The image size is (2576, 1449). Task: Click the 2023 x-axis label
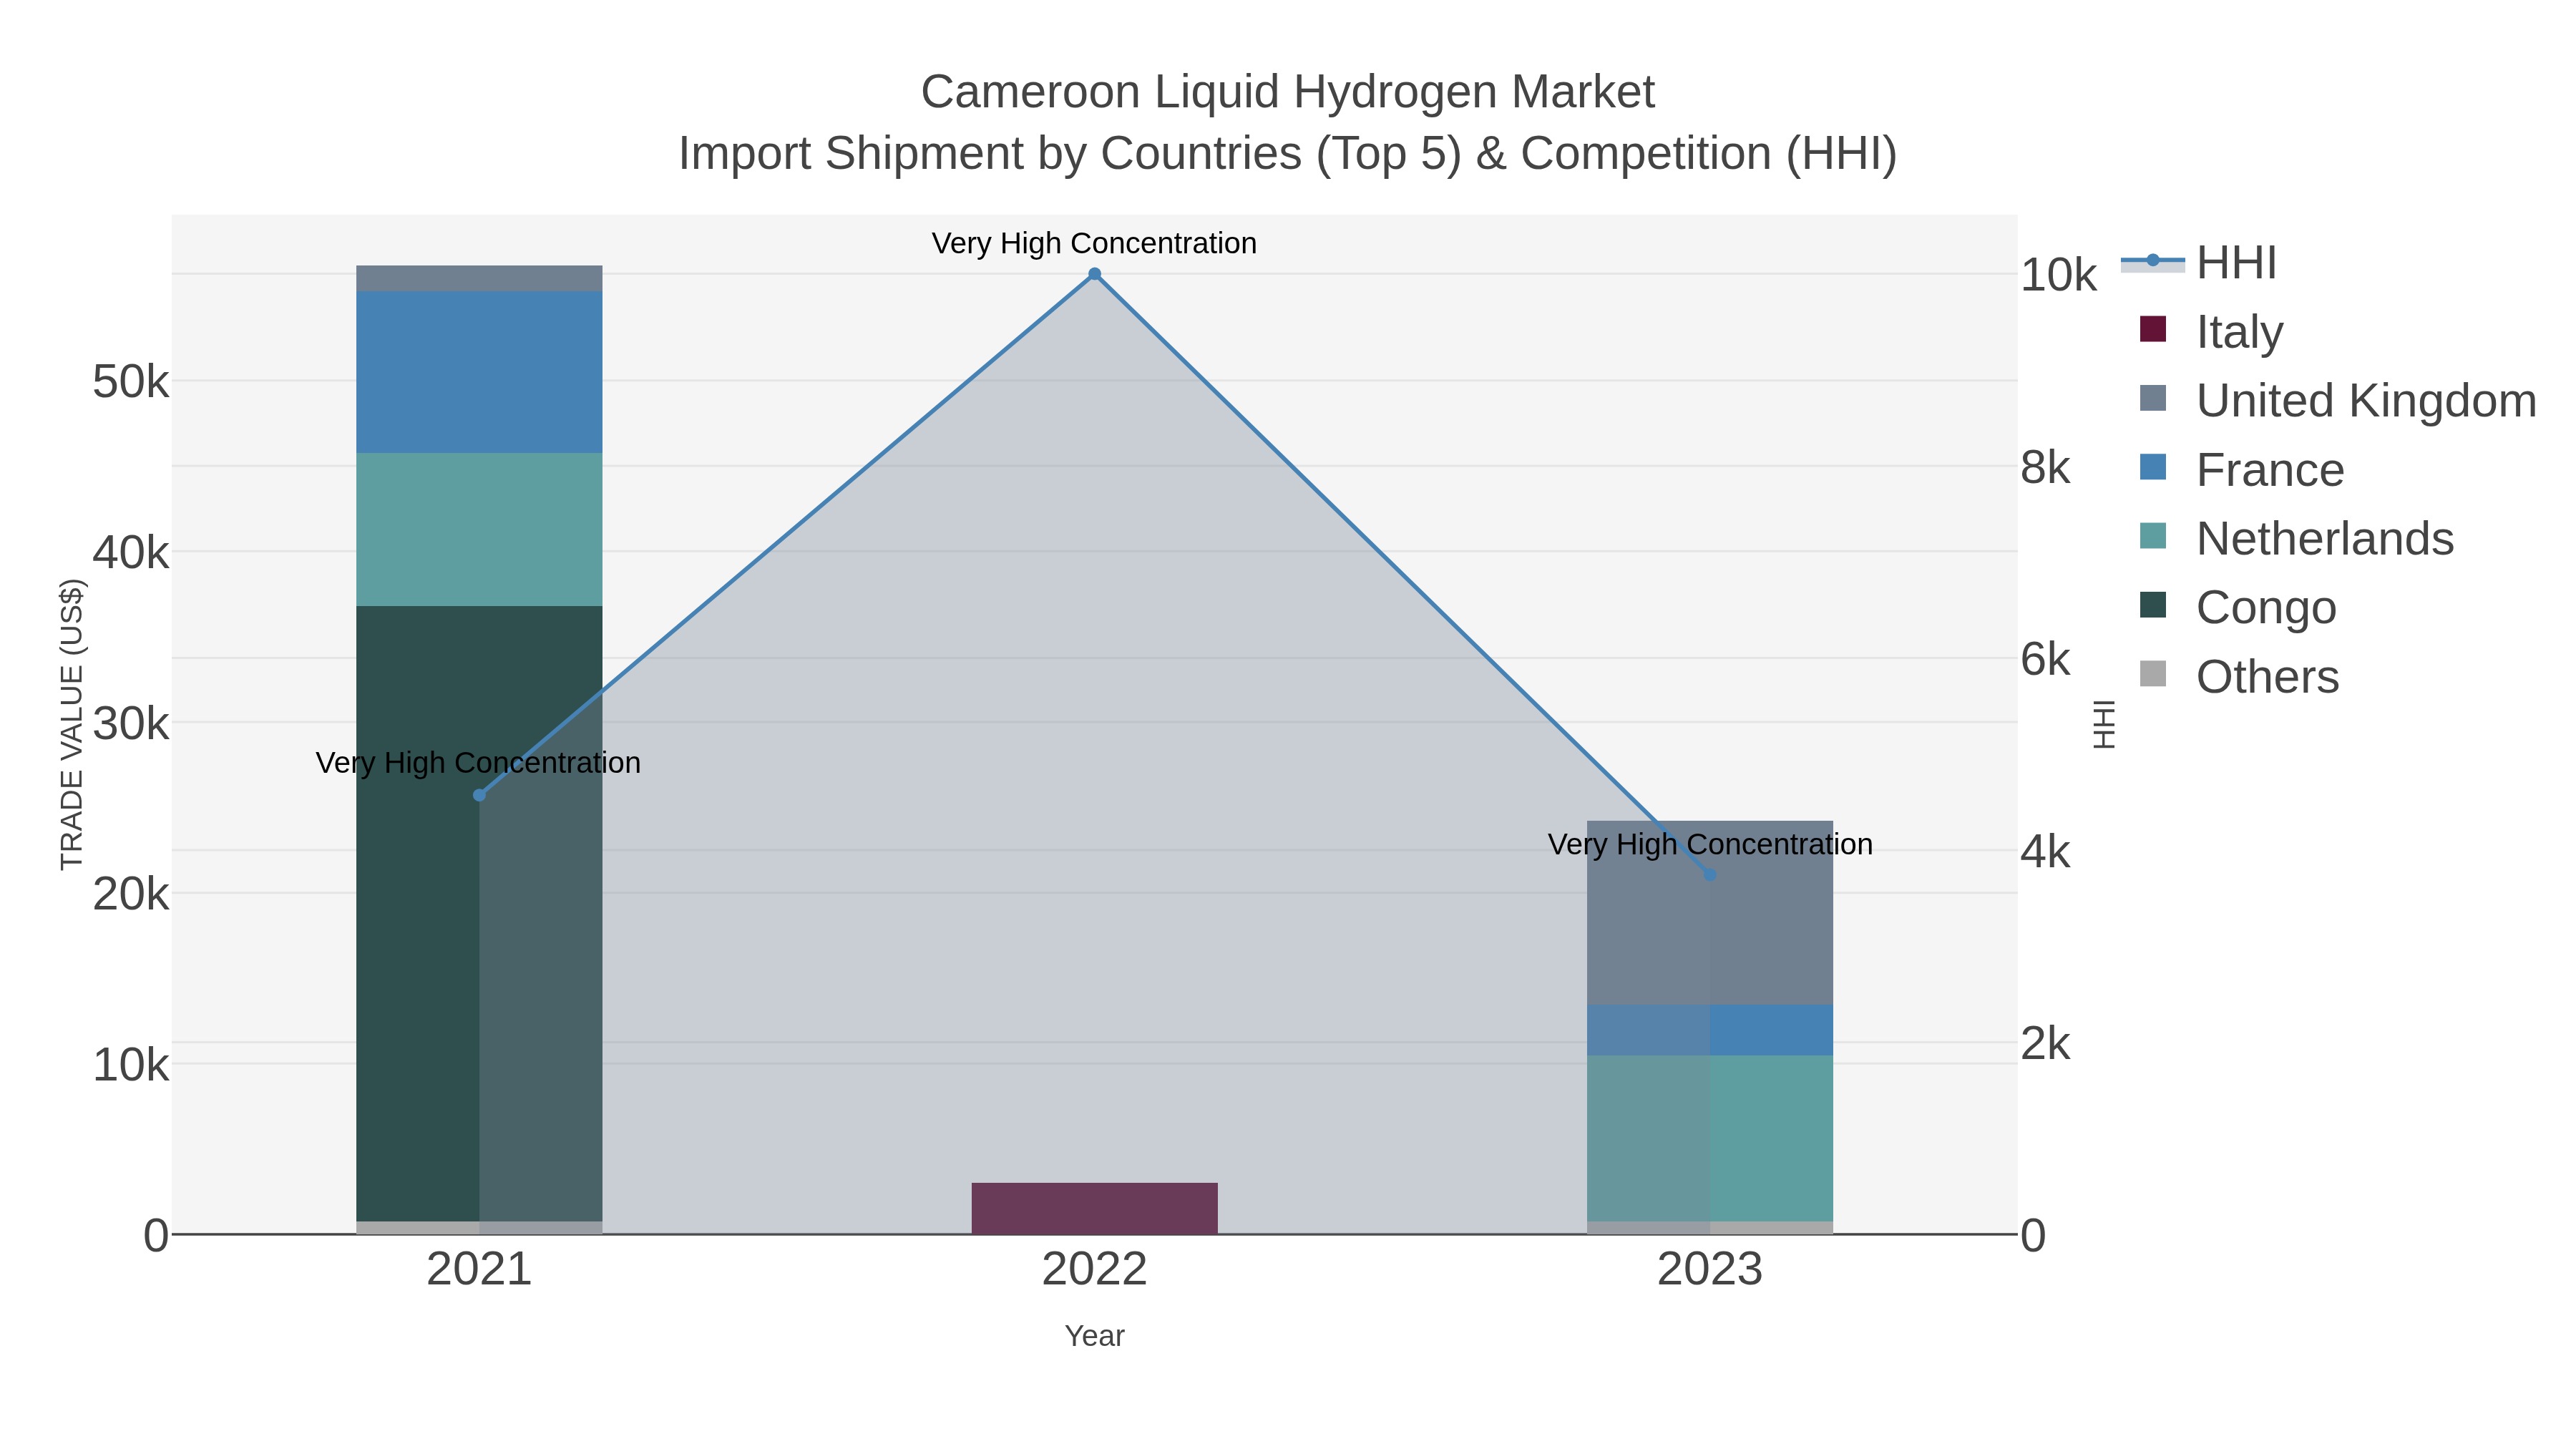(1710, 1270)
